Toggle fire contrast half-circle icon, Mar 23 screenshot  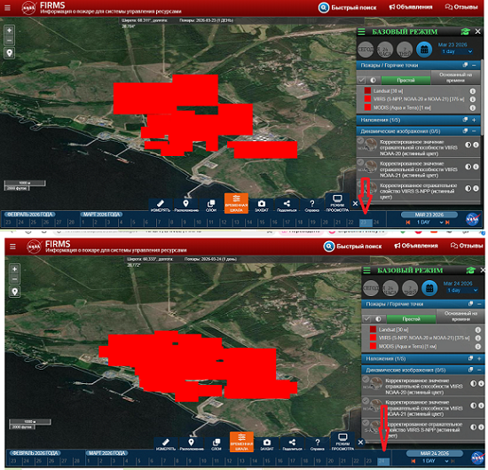(x=373, y=80)
